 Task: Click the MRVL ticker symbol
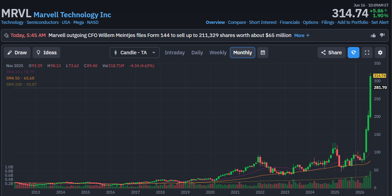(x=16, y=13)
